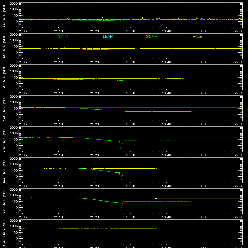248x248 pixels.
Task: Select the 410 MHz [SFU] axis title
Action: [x=4, y=46]
